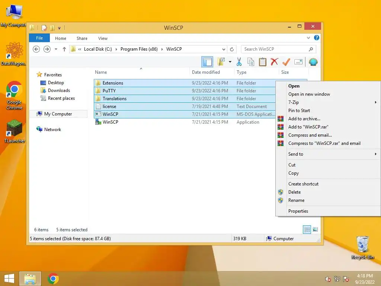Click properties icon in quick access toolbar
Viewport: 381px width, 286px height.
coord(44,28)
